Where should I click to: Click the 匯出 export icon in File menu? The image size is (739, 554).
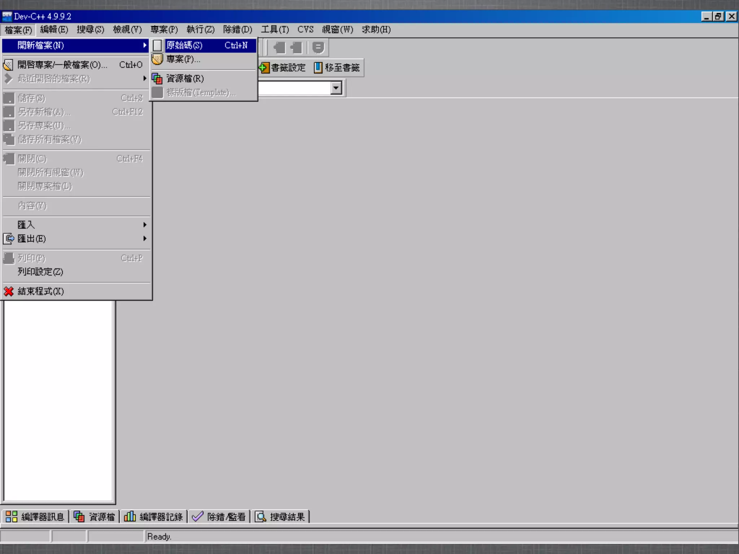pyautogui.click(x=9, y=239)
